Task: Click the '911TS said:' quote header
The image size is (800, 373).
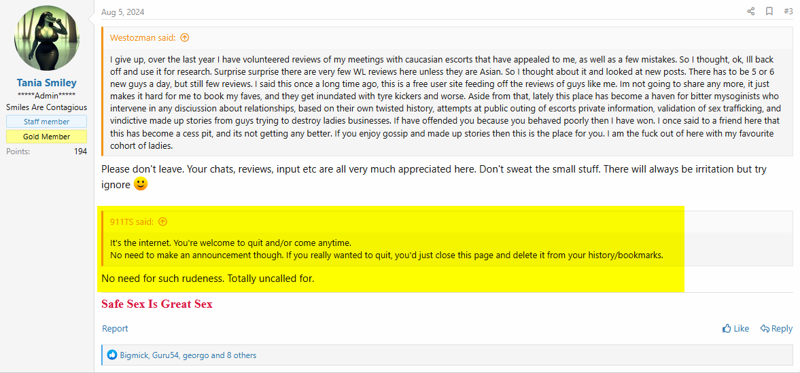Action: coord(132,221)
